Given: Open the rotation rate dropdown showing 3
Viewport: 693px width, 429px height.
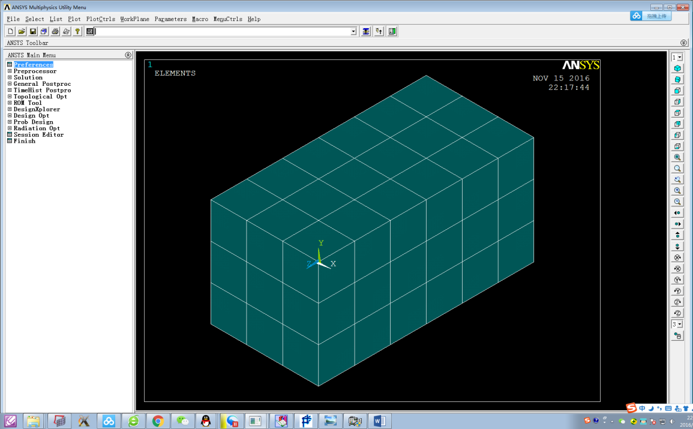Looking at the screenshot, I should (677, 325).
